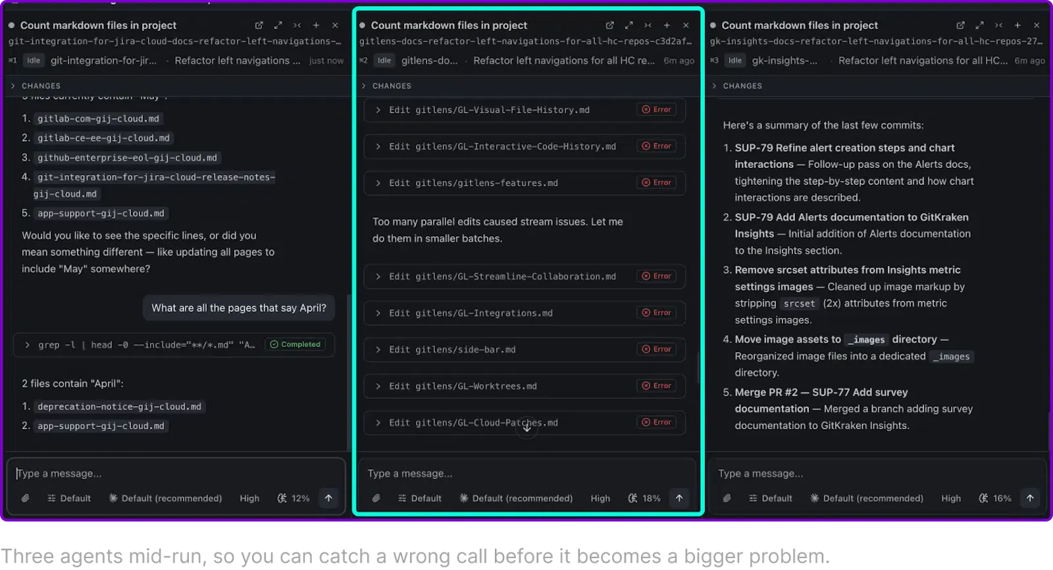Click plus icon in gitlens-docs panel header
This screenshot has width=1053, height=570.
tap(667, 25)
